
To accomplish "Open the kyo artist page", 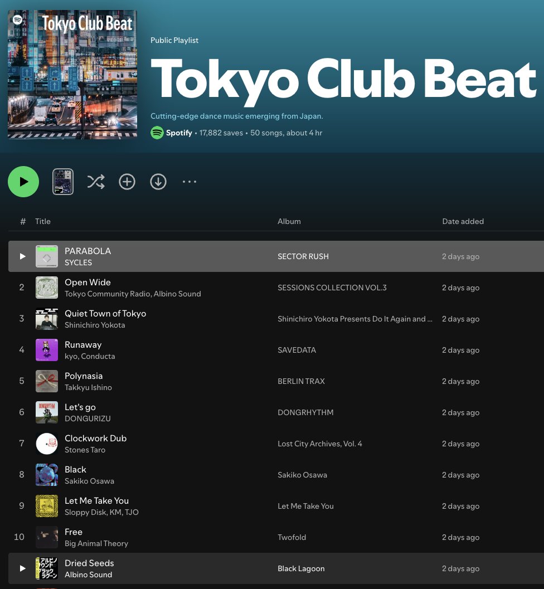I will pos(71,356).
